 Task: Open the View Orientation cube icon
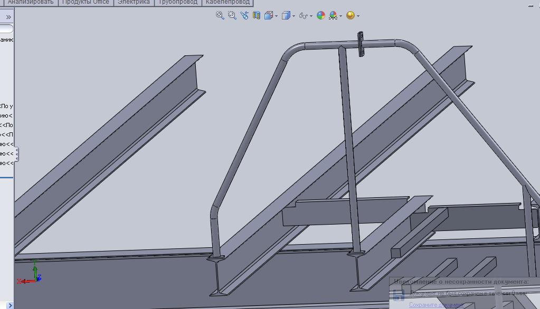coord(269,15)
